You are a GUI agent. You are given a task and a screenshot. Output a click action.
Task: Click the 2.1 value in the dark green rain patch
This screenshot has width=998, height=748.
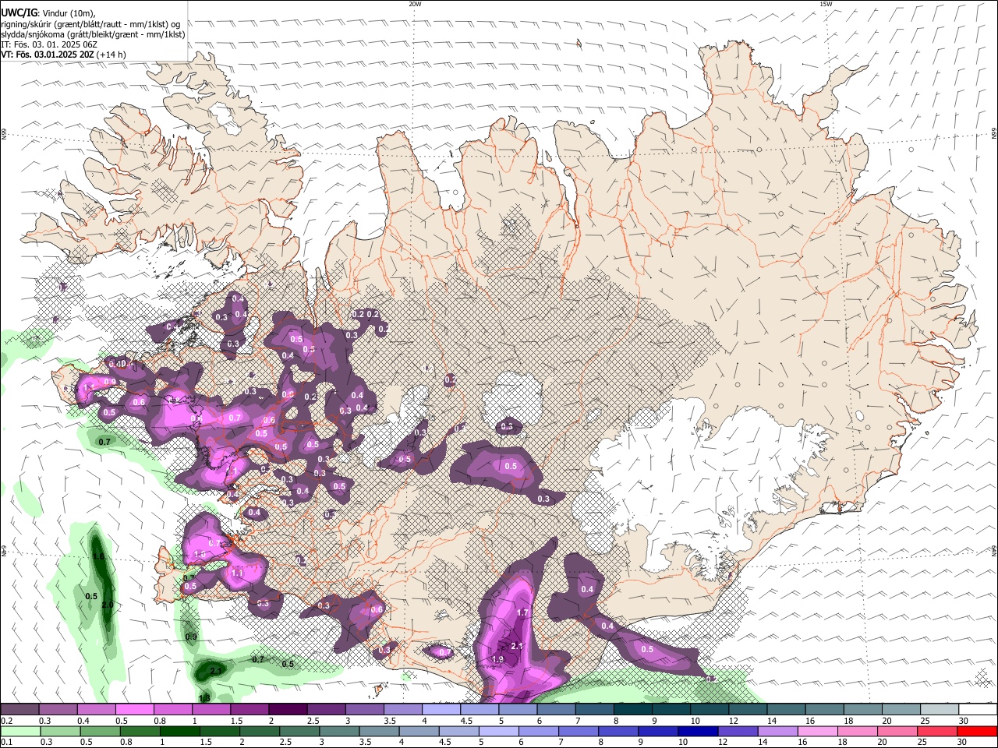point(217,670)
